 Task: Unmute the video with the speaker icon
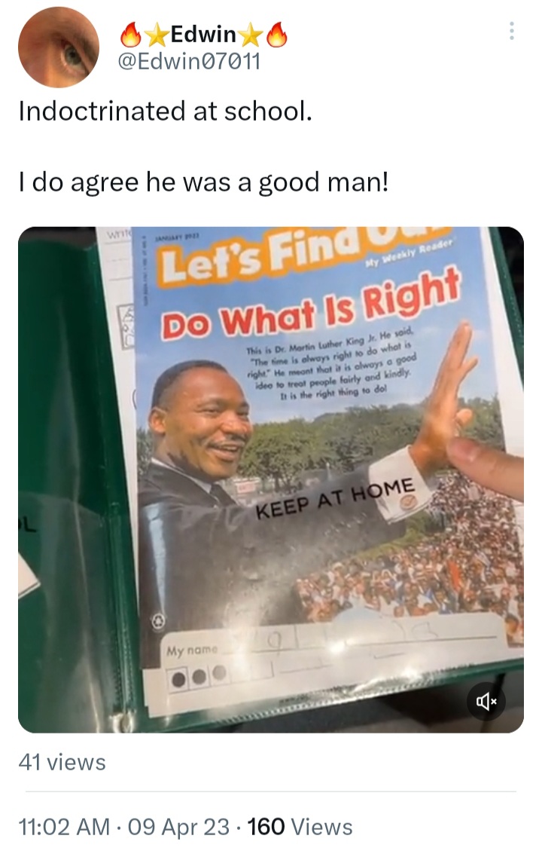click(x=486, y=701)
